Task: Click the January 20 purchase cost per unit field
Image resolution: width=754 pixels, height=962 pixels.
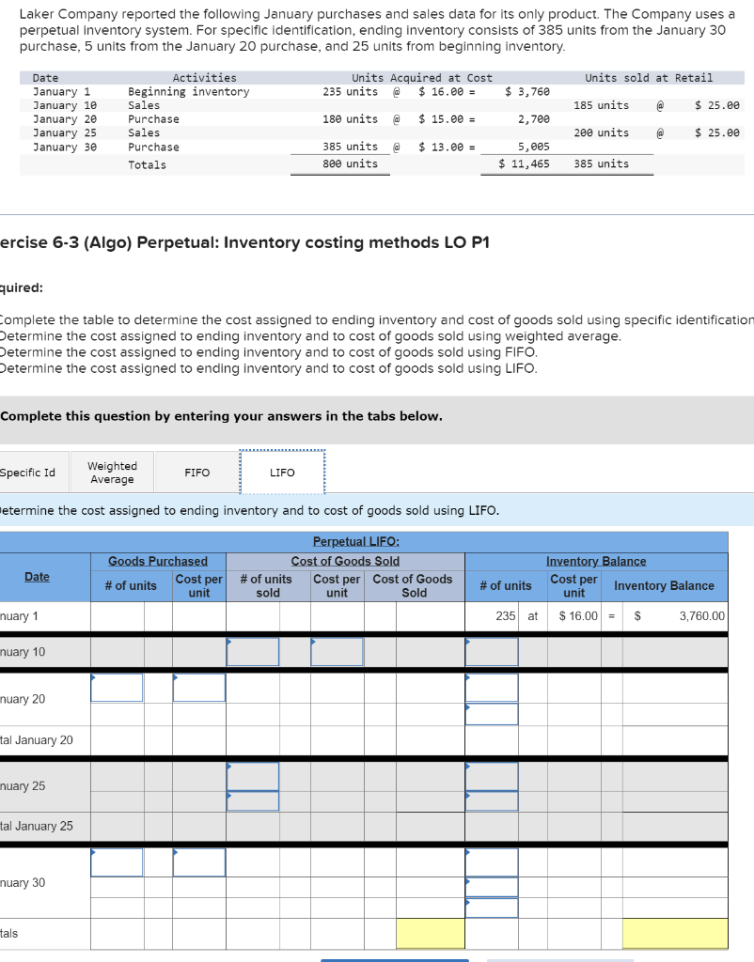Action: pos(197,688)
